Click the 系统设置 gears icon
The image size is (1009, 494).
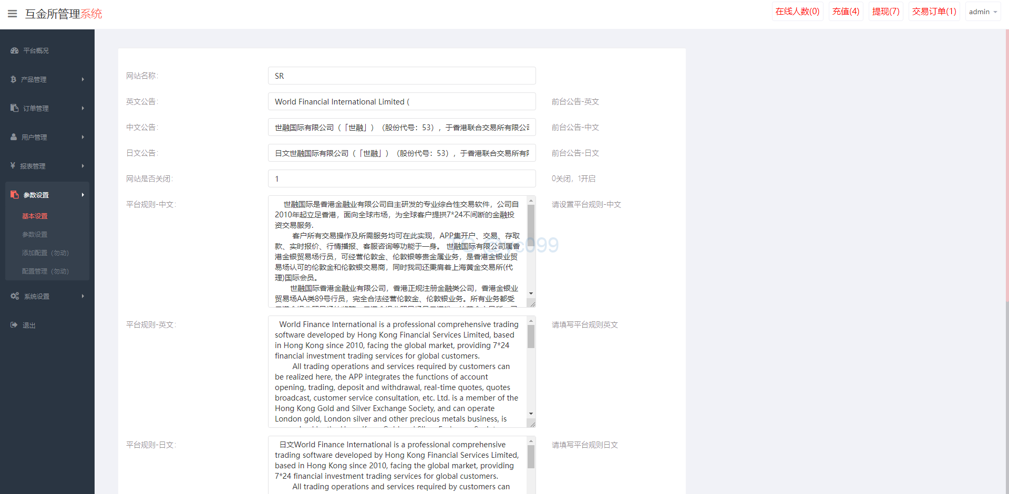15,296
